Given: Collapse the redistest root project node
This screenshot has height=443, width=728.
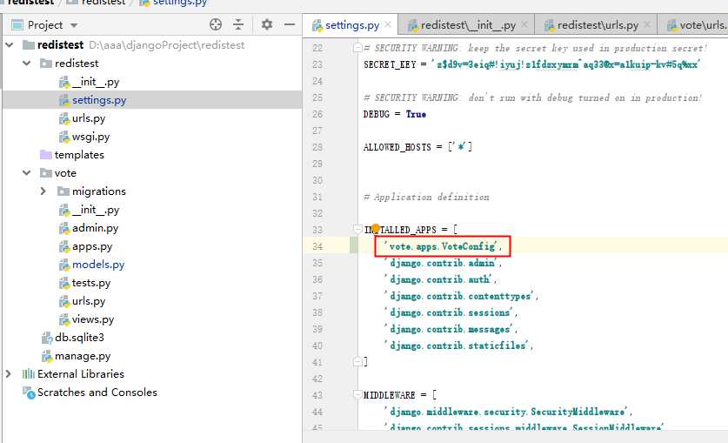Looking at the screenshot, I should (x=9, y=45).
